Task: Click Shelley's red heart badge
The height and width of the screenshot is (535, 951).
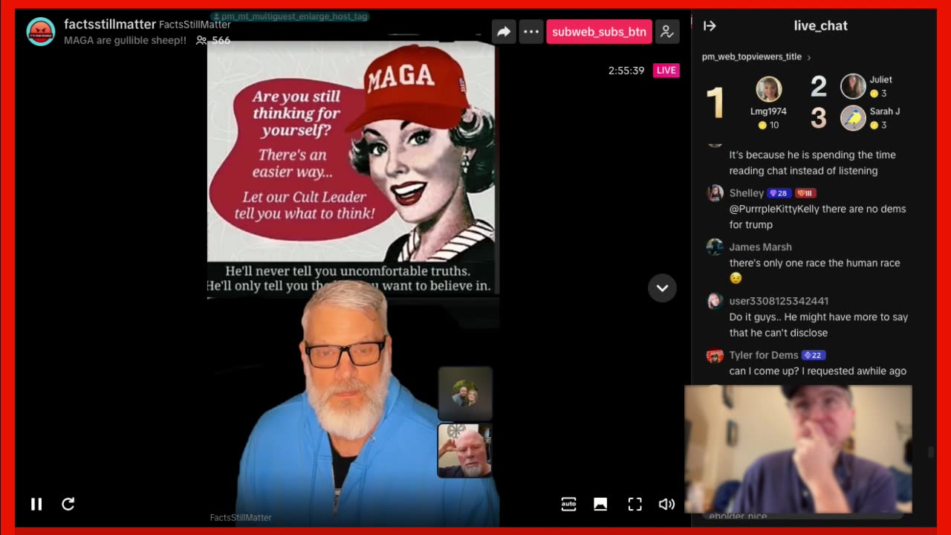Action: tap(805, 193)
